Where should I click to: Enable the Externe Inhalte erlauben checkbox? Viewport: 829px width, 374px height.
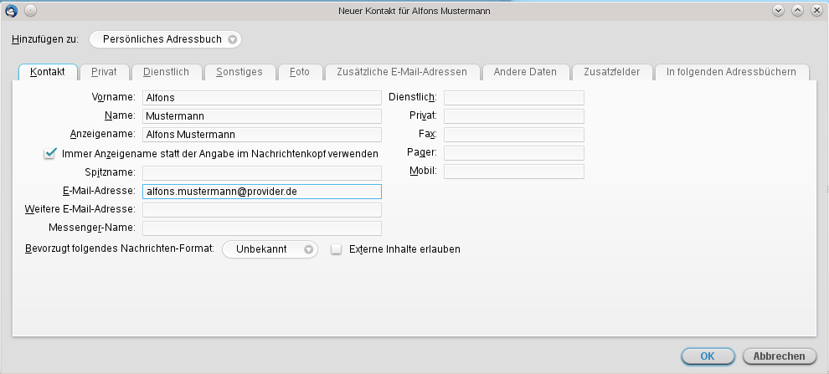(337, 249)
